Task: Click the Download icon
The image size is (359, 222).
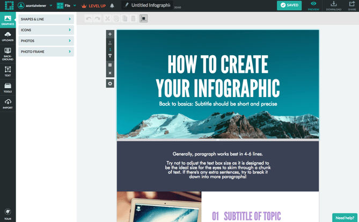Action: [x=333, y=5]
